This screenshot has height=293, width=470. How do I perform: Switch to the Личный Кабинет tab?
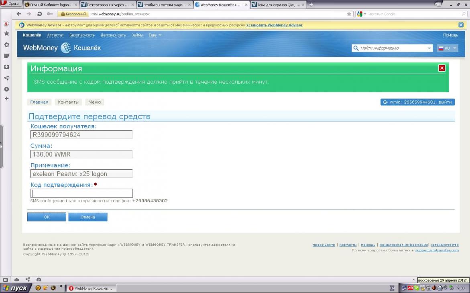point(51,5)
